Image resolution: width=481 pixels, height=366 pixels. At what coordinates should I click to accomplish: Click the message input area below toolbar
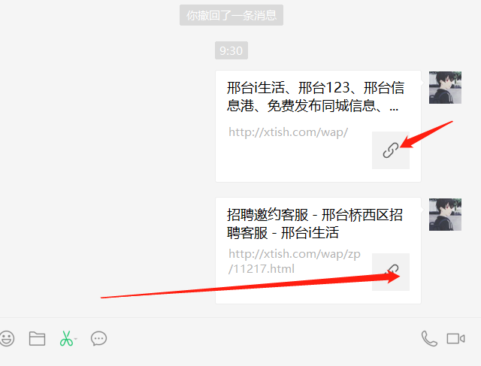(240, 359)
